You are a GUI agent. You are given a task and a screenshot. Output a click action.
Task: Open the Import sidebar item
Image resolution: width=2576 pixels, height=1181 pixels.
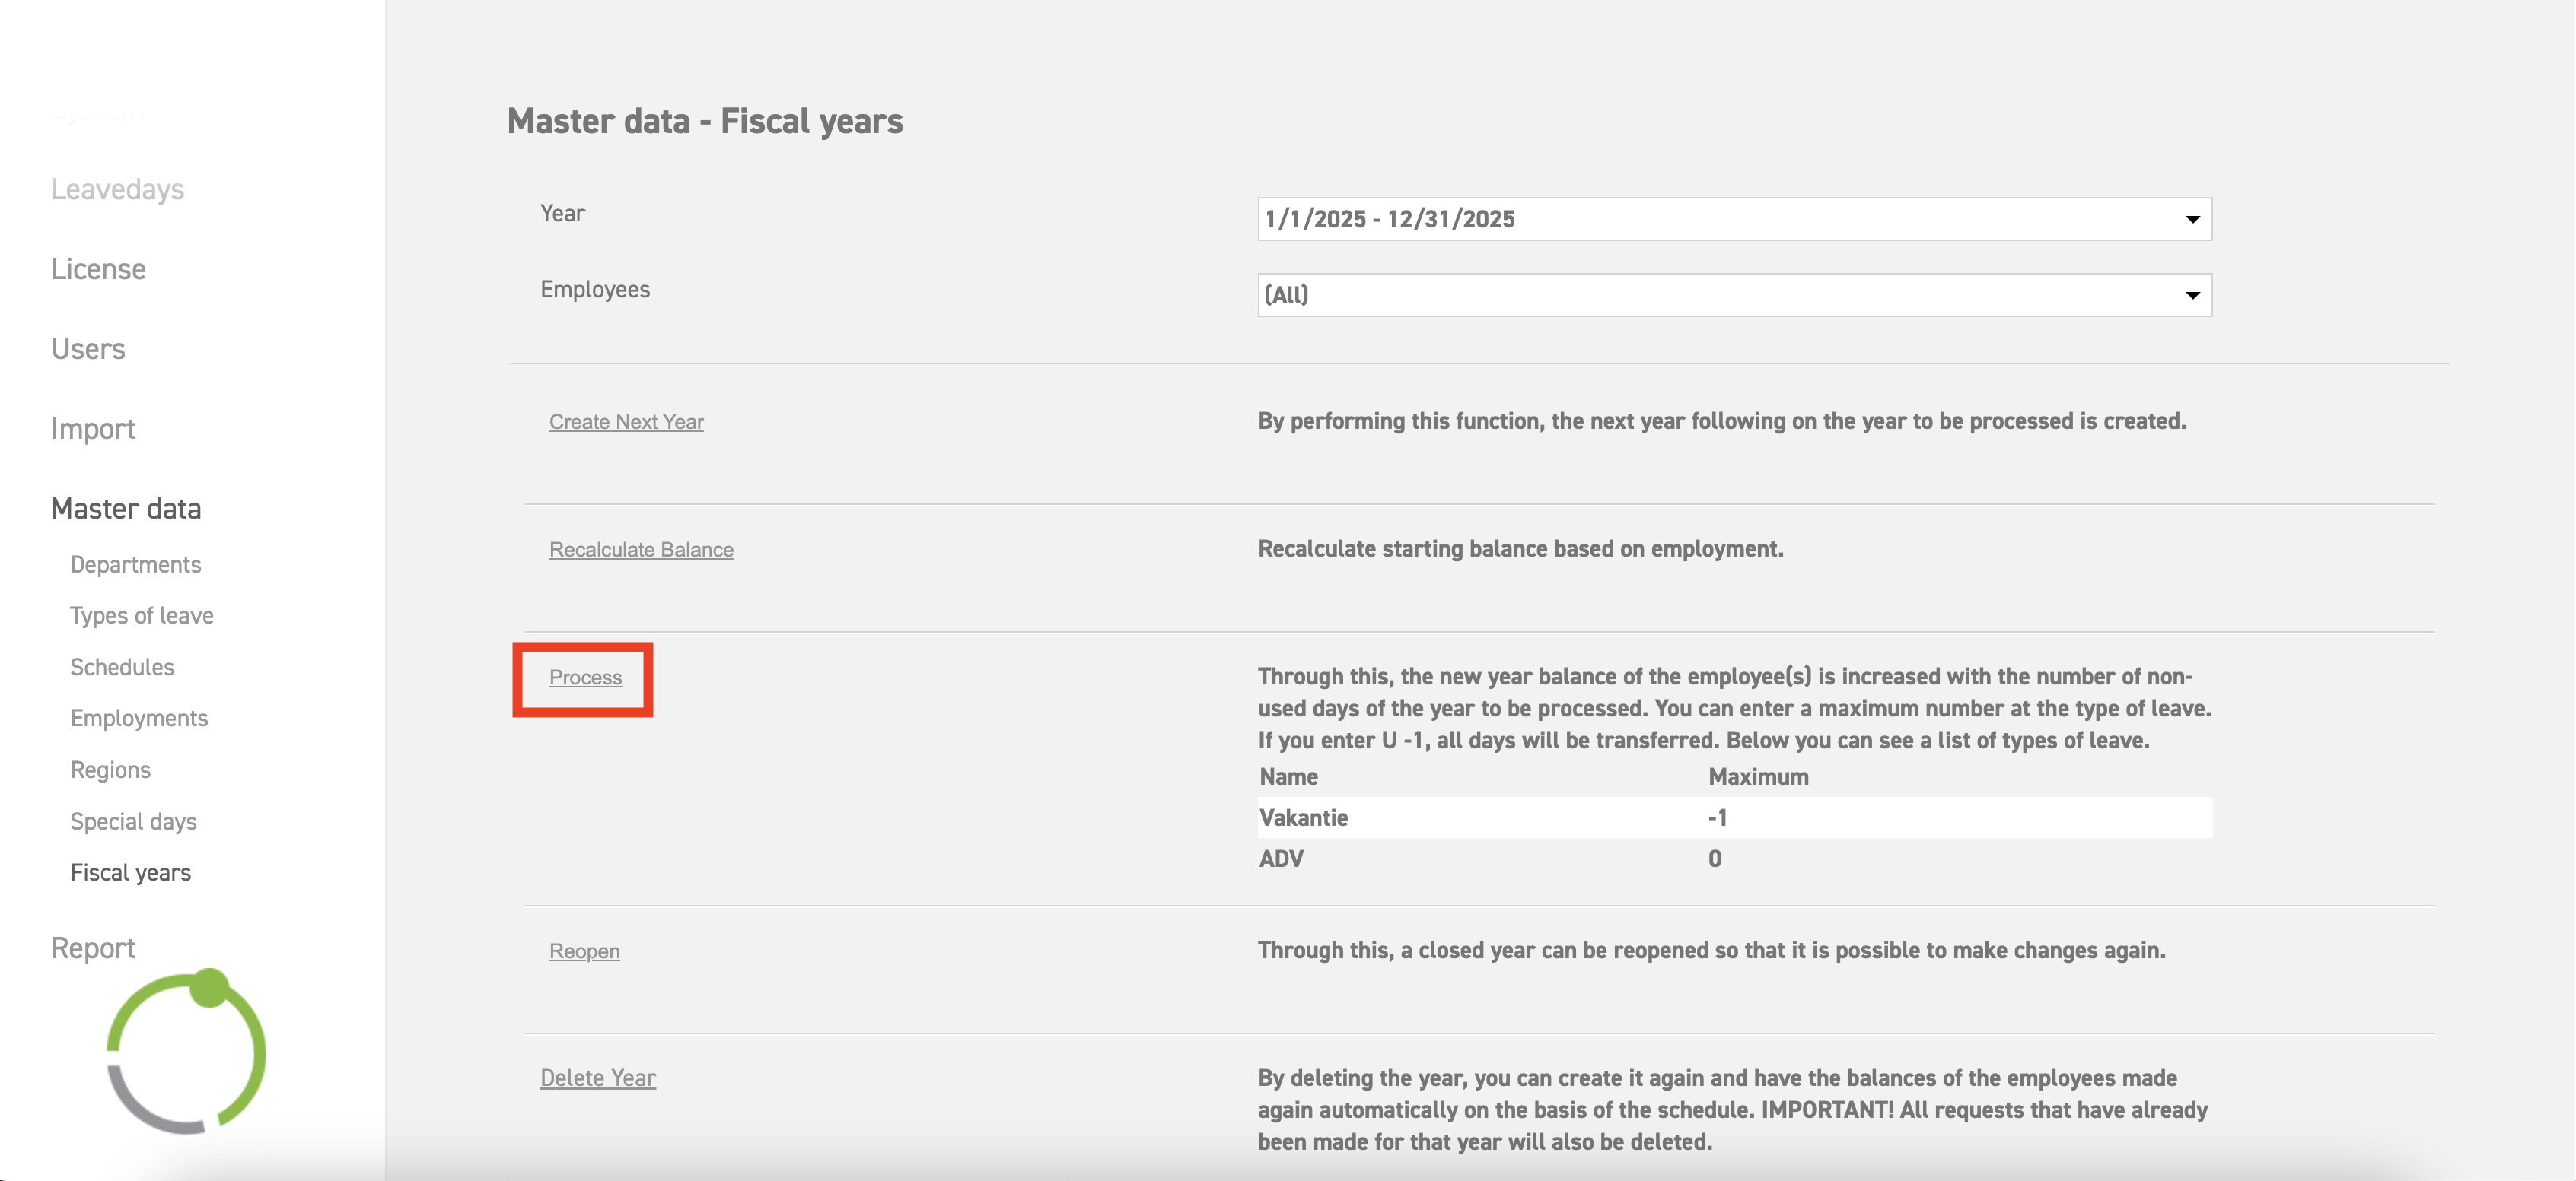click(93, 429)
